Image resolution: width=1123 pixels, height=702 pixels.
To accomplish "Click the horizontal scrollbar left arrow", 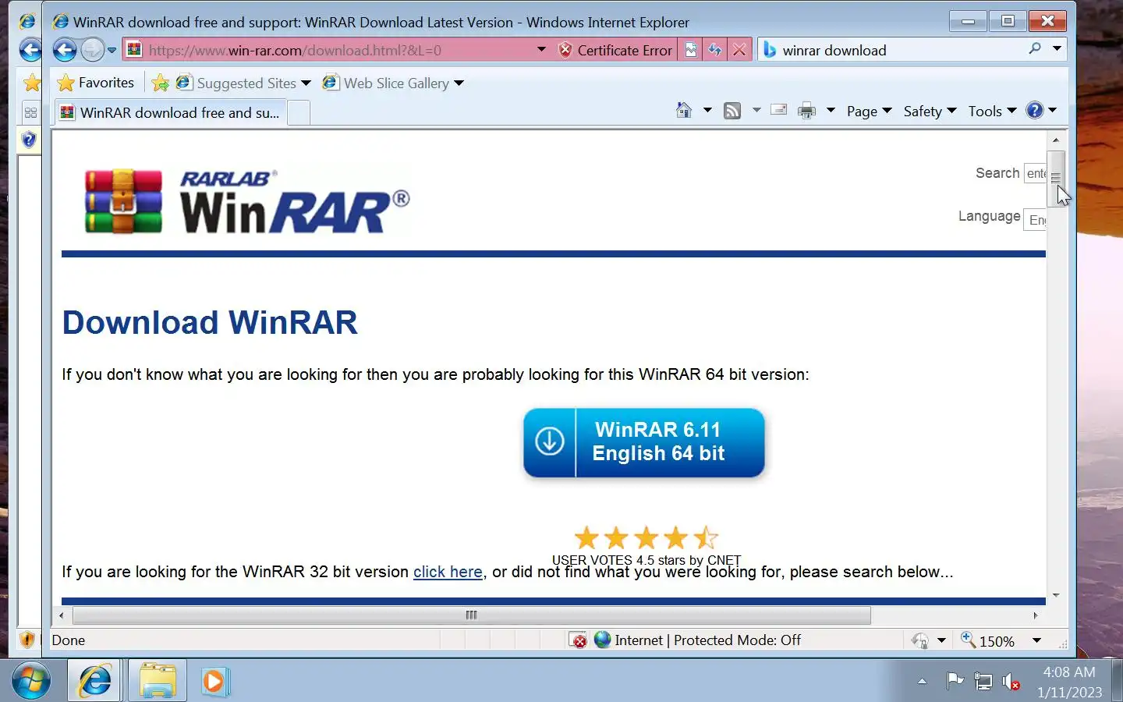I will coord(61,615).
